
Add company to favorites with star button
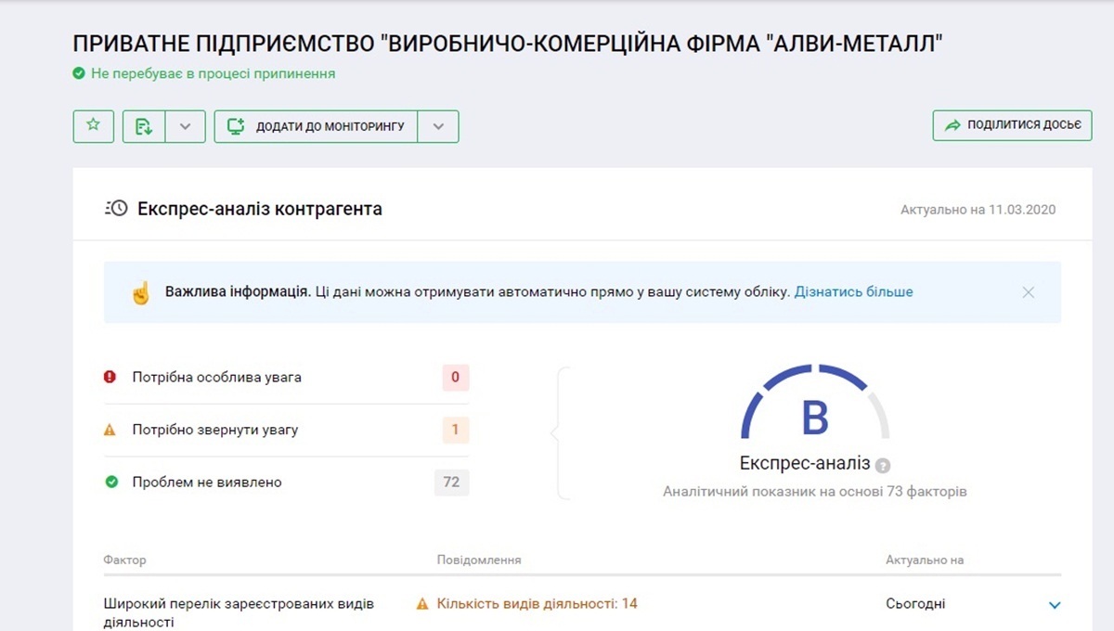93,126
